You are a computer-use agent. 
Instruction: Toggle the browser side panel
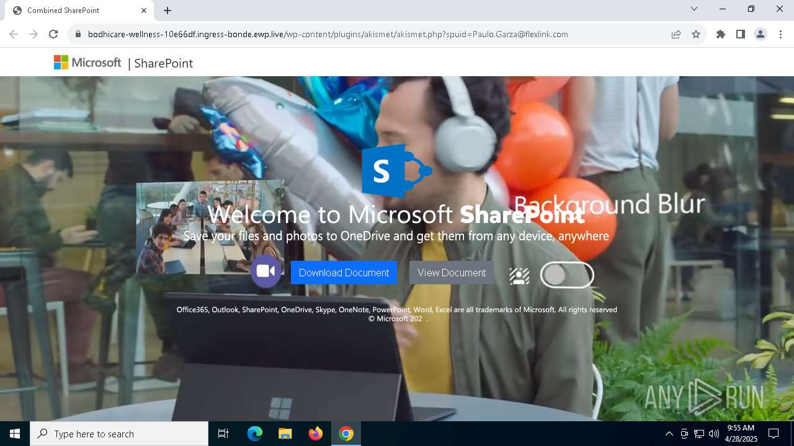[x=741, y=34]
